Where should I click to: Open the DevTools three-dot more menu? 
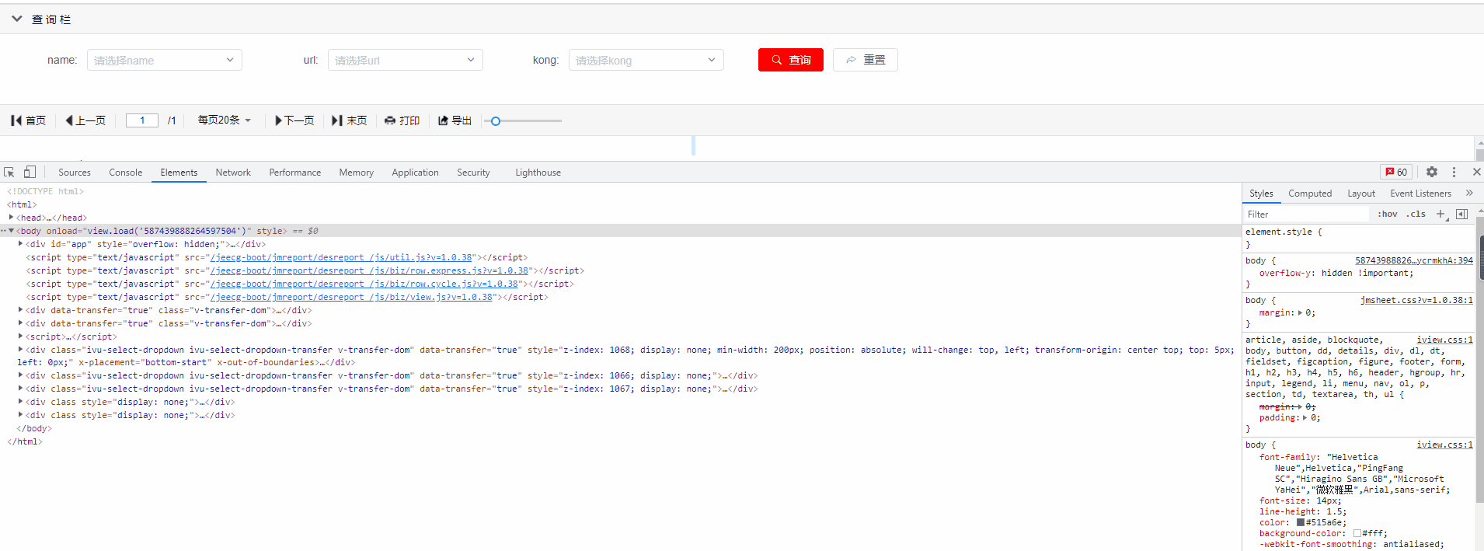1454,173
